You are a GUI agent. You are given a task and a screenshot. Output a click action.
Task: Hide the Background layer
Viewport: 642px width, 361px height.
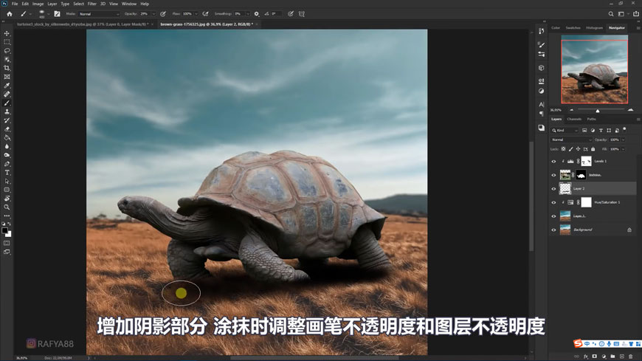[553, 230]
